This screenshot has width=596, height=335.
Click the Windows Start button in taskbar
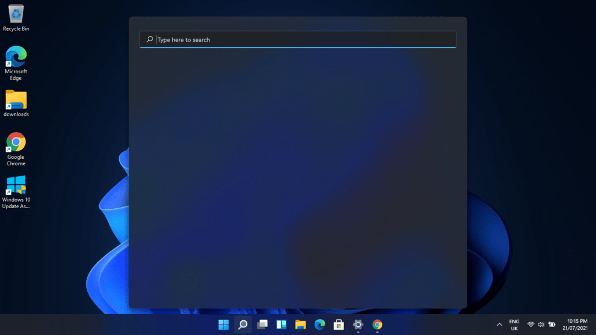(223, 325)
